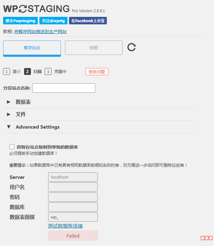Screen dimensions: 214x246
Task: Click the 报告问题 button
Action: (97, 72)
